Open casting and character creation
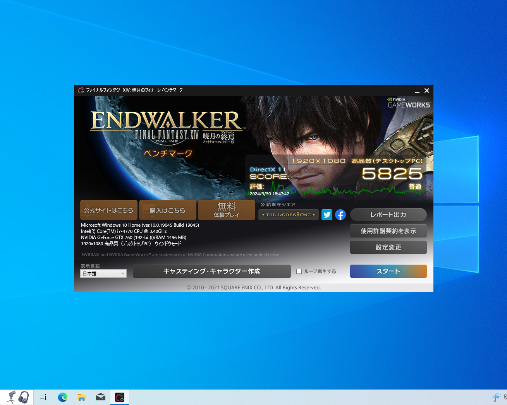Image resolution: width=507 pixels, height=405 pixels. pyautogui.click(x=212, y=271)
